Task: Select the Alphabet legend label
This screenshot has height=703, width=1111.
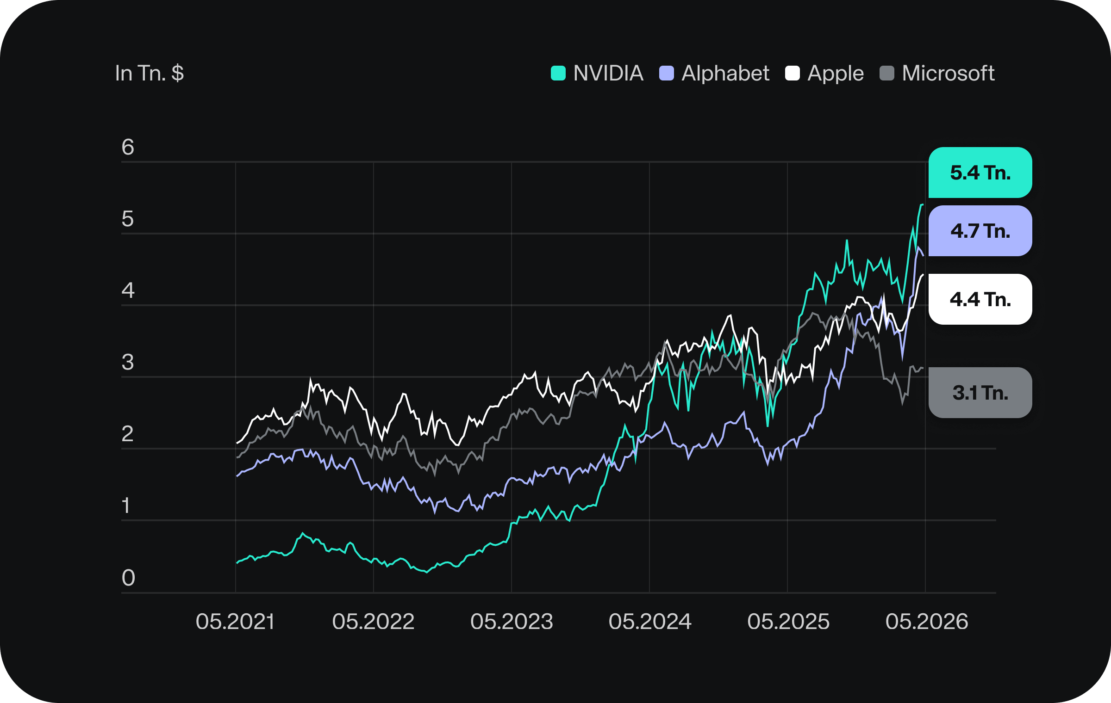Action: pyautogui.click(x=725, y=73)
